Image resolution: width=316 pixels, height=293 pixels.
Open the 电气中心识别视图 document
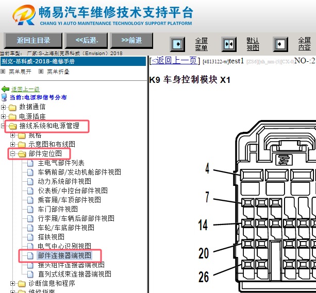64,246
